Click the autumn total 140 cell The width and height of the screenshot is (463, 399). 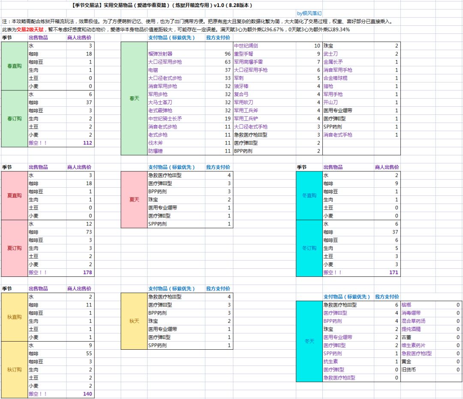pos(80,394)
